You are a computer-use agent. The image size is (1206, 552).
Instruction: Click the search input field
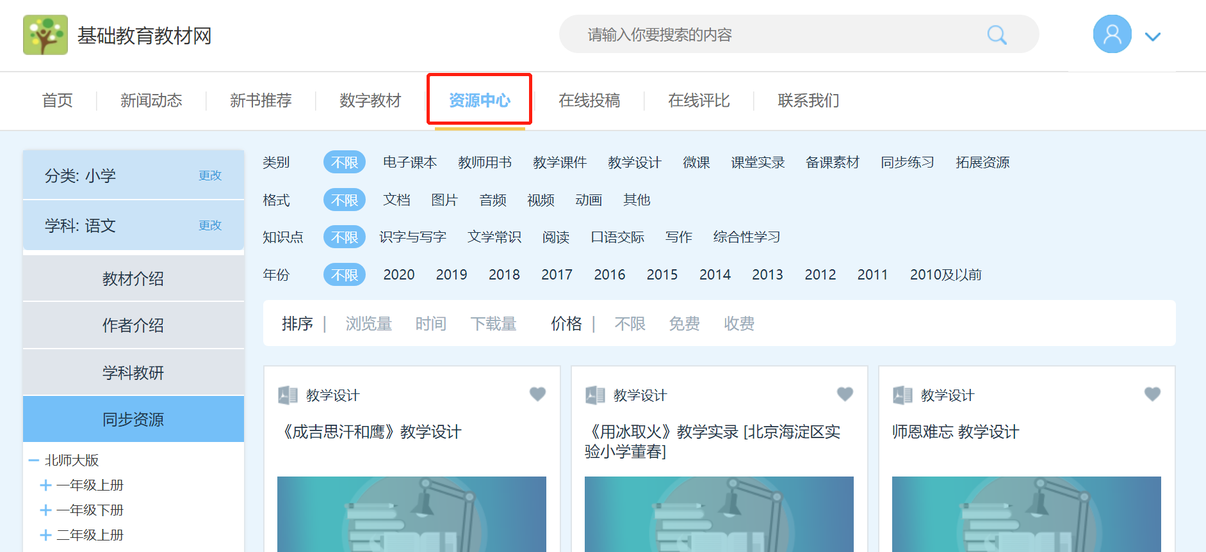tap(769, 35)
